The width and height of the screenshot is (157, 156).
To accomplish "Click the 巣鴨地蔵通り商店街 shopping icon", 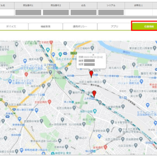I will coord(21,150).
